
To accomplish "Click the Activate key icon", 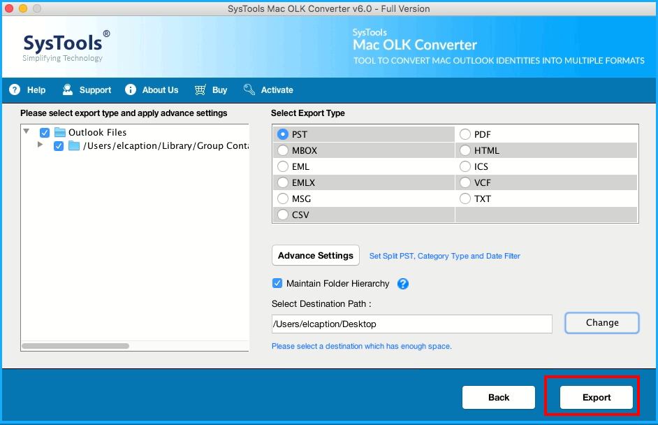I will tap(249, 89).
